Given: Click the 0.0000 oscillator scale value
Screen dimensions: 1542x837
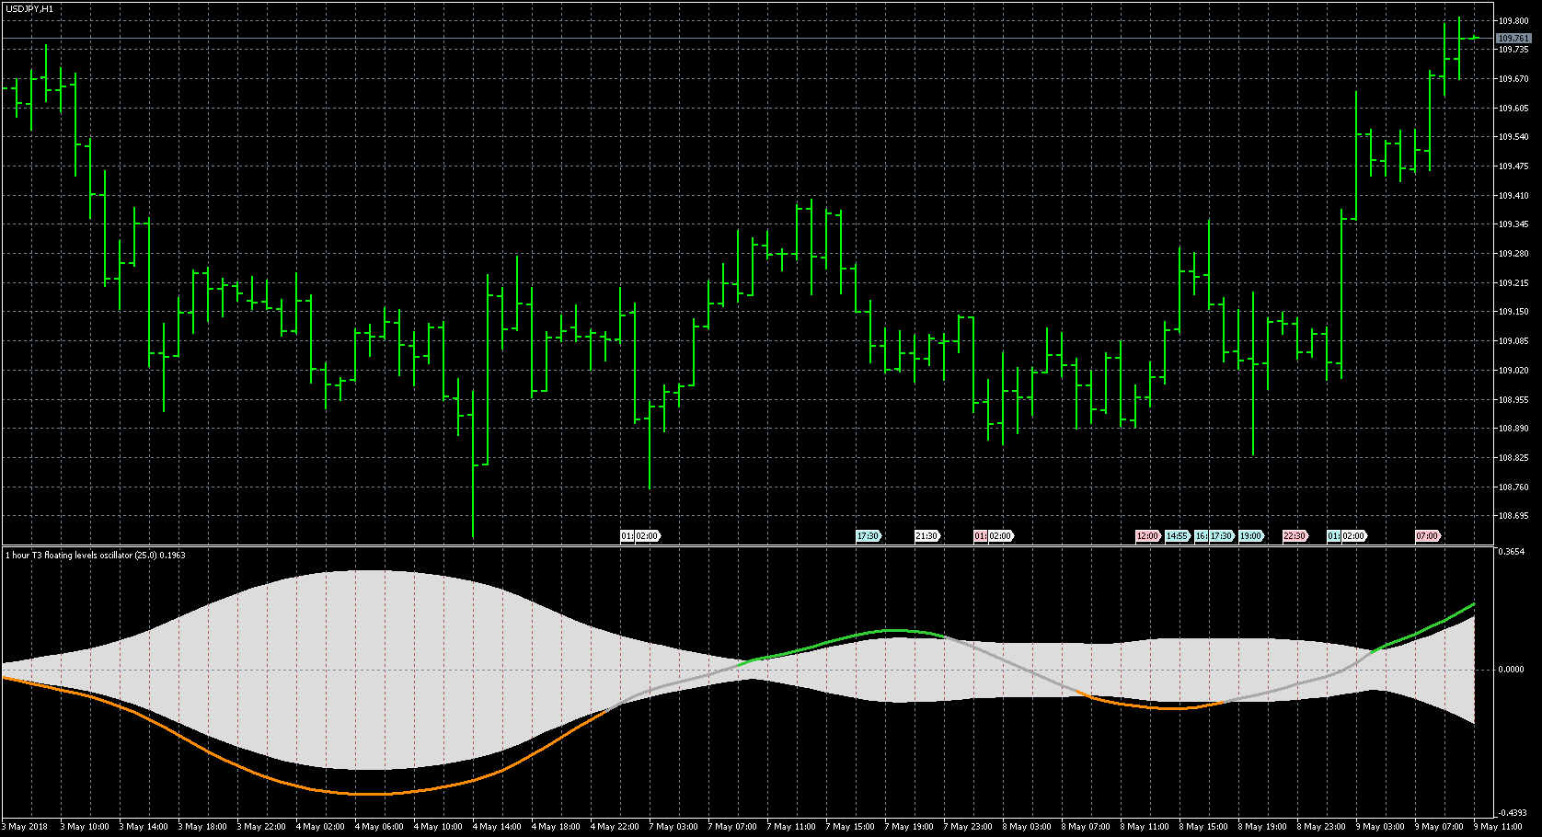Looking at the screenshot, I should coord(1512,670).
